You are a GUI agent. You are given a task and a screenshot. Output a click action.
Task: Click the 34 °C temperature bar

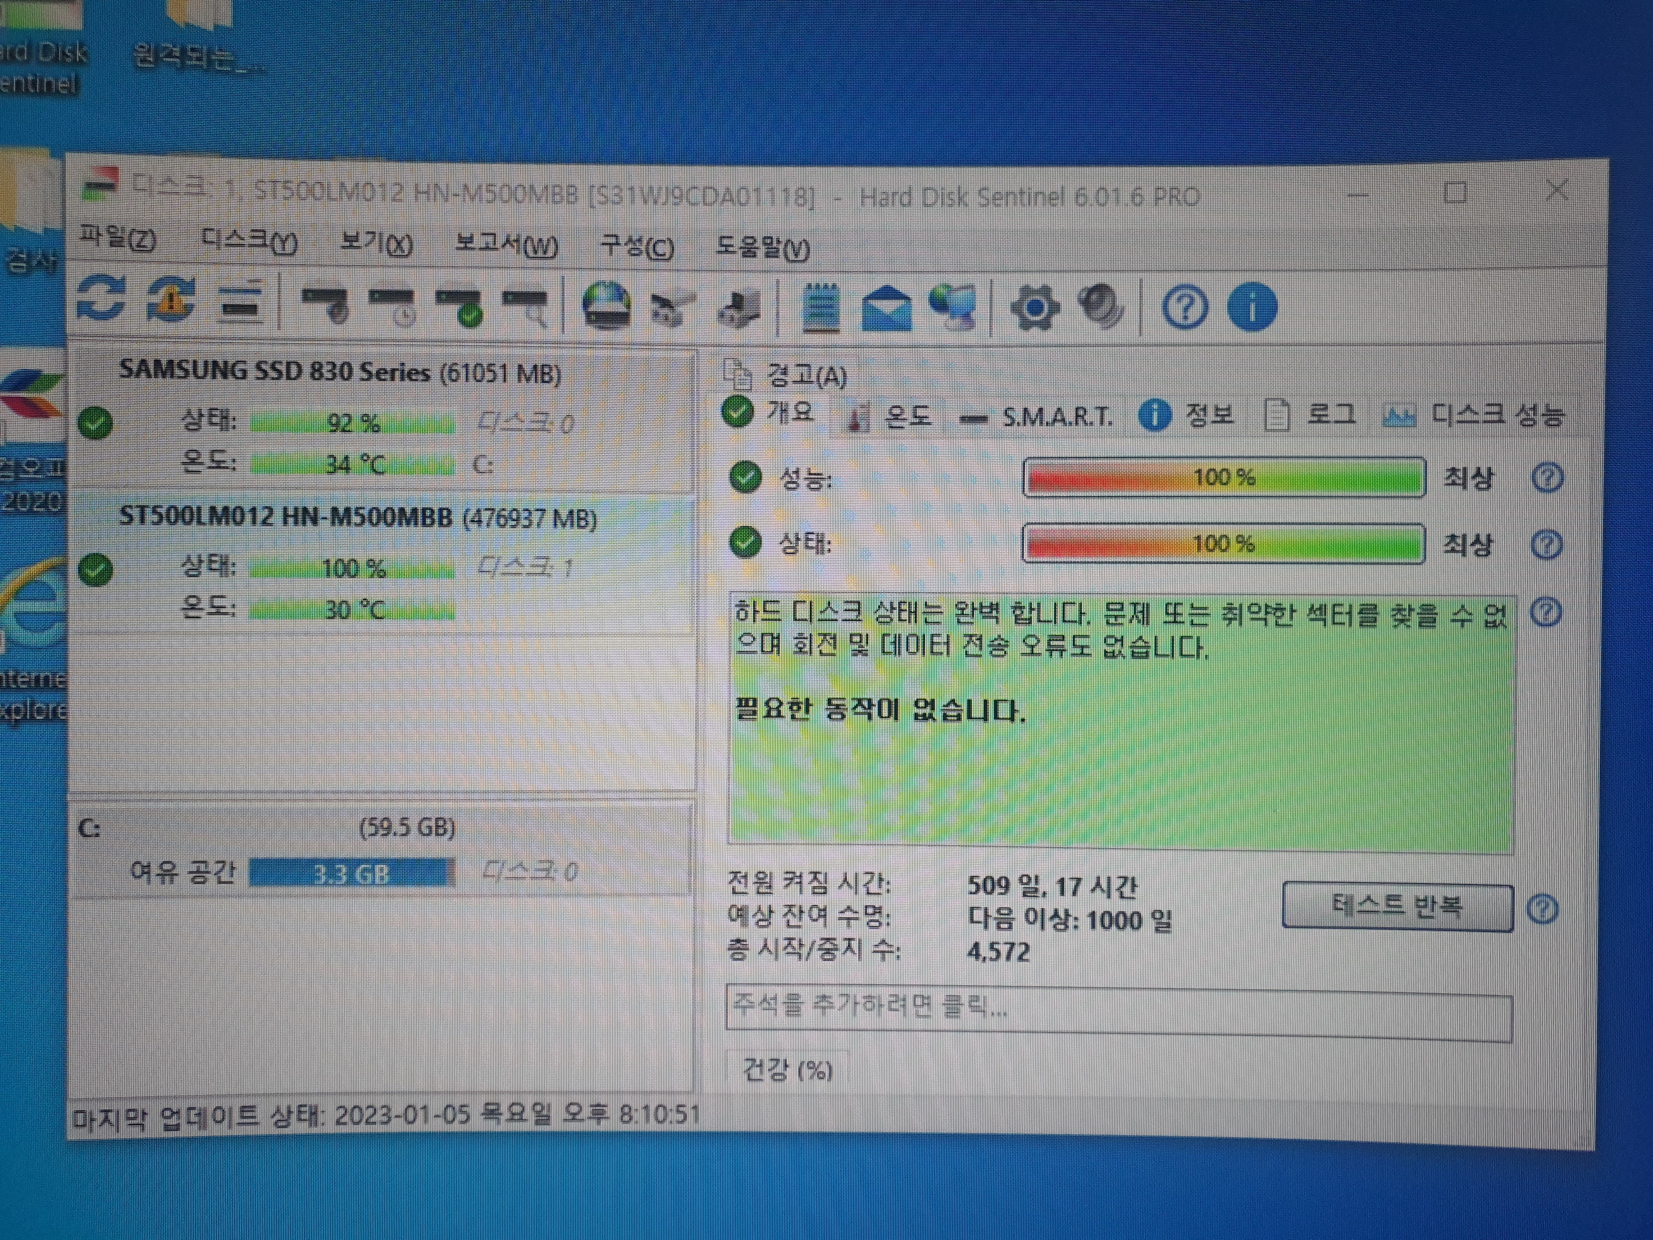(352, 465)
